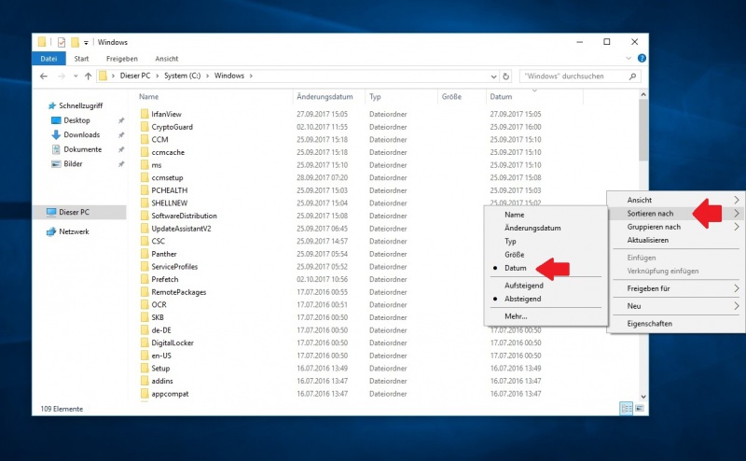The width and height of the screenshot is (746, 461).
Task: Expand the ribbon with the chevron
Action: (629, 58)
